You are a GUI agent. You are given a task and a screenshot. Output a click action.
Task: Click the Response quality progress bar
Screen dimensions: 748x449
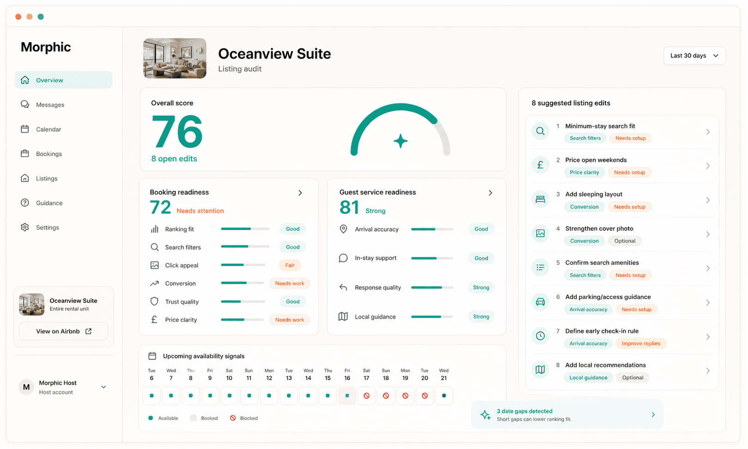432,287
